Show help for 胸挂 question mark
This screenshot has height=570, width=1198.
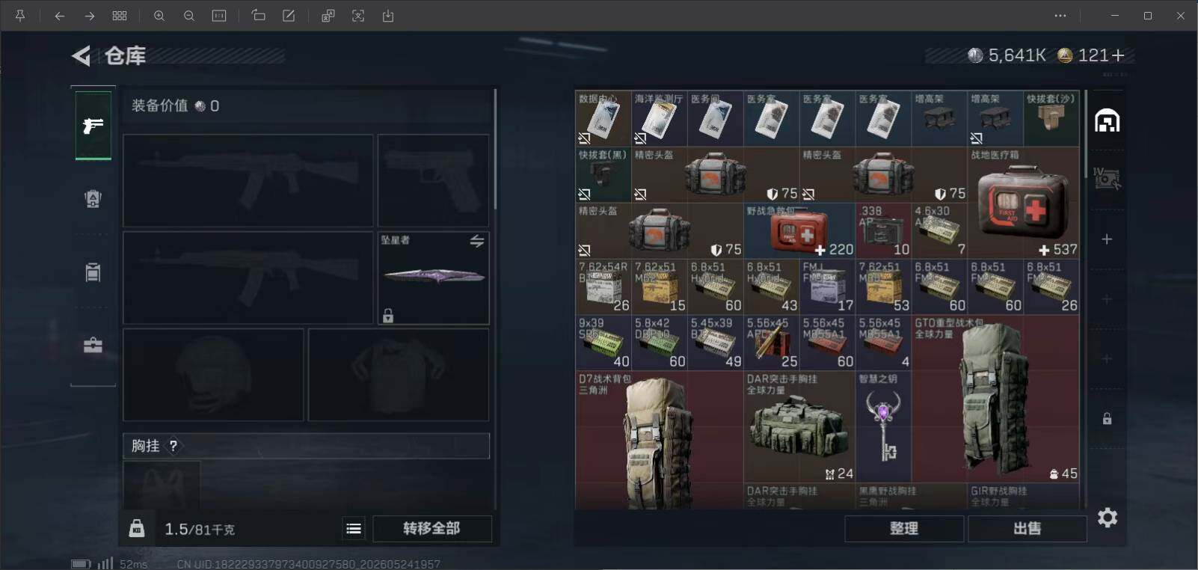[173, 446]
